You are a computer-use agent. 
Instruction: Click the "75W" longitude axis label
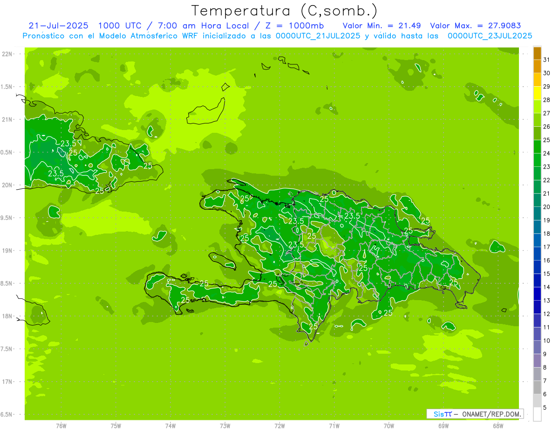pos(116,426)
